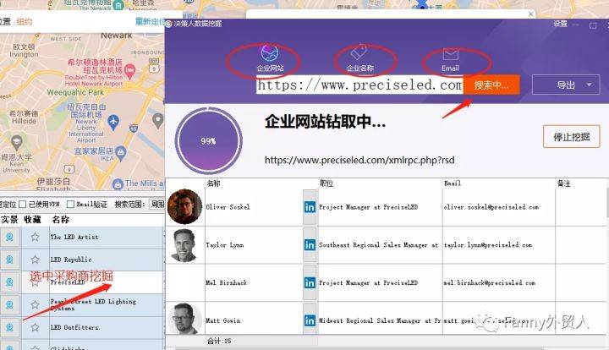Open the 设置 settings menu

560,25
